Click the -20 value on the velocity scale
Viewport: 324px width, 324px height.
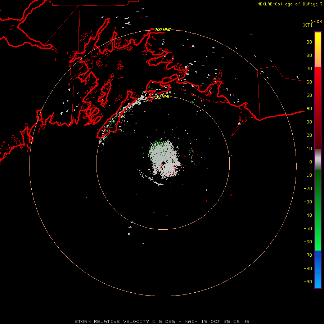tap(308, 188)
